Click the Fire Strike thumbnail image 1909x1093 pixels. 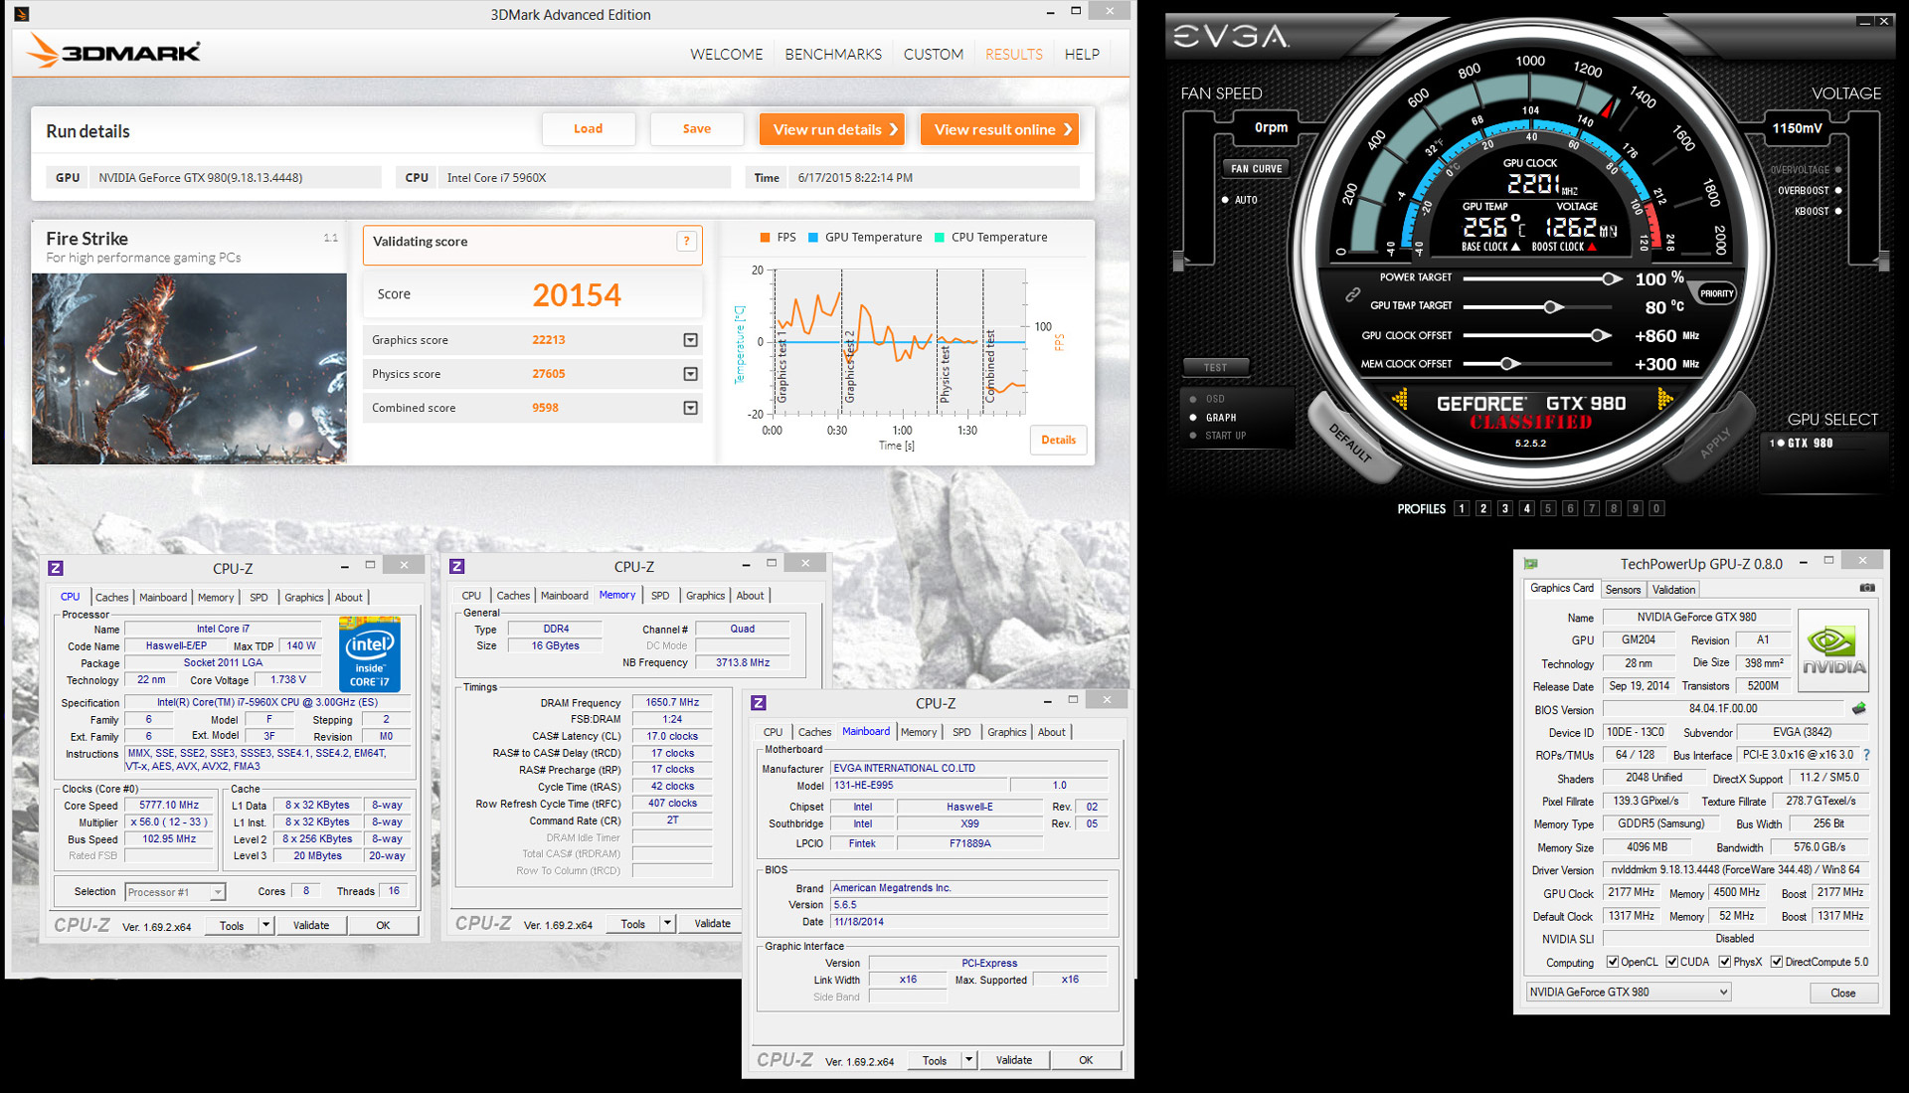coord(189,369)
